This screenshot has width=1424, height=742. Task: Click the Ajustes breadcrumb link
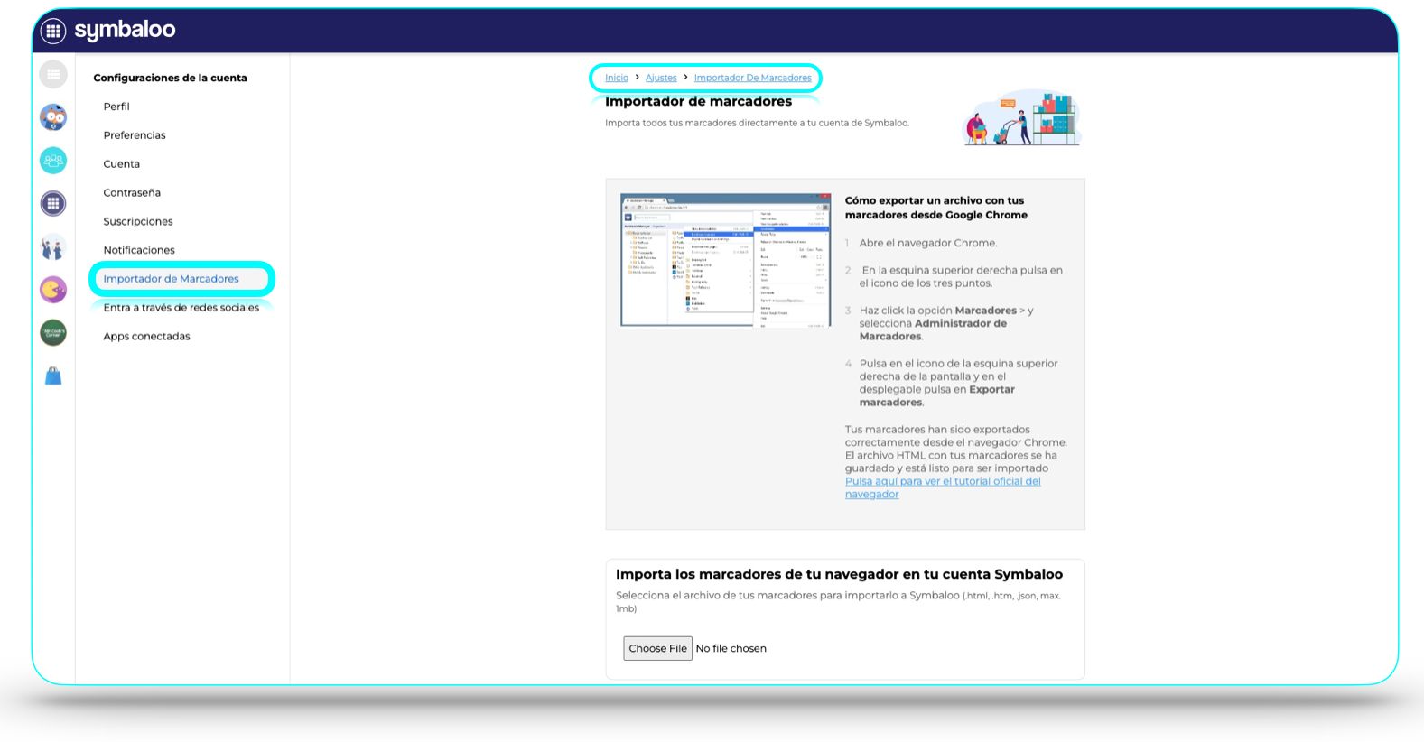(661, 78)
